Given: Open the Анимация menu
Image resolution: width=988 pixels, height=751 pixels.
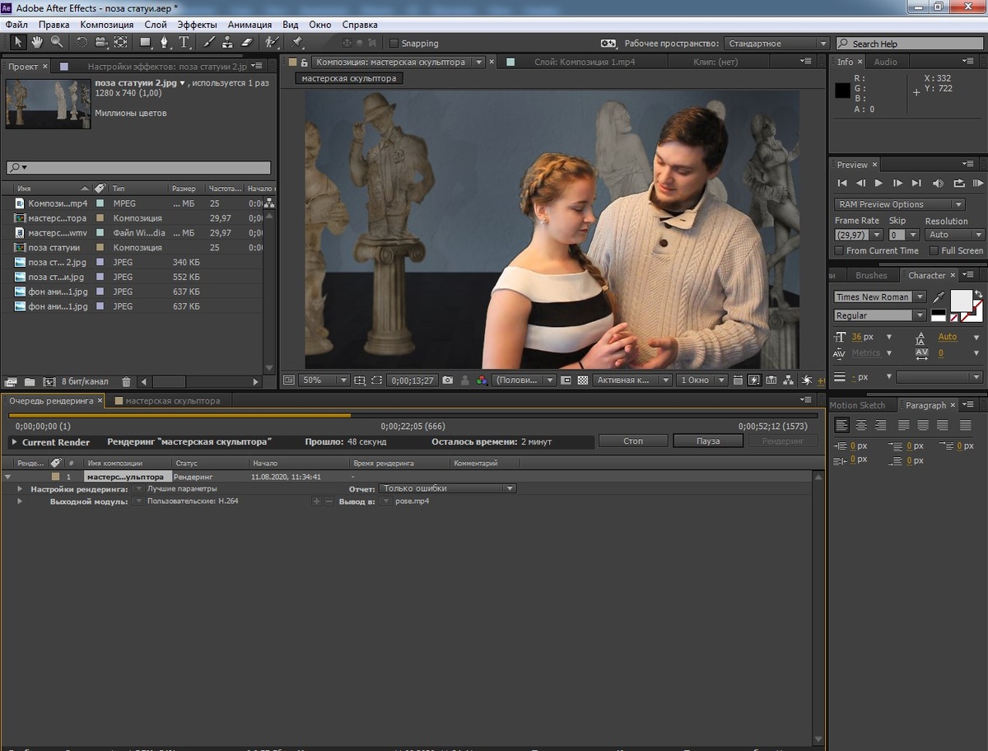Looking at the screenshot, I should click(249, 25).
